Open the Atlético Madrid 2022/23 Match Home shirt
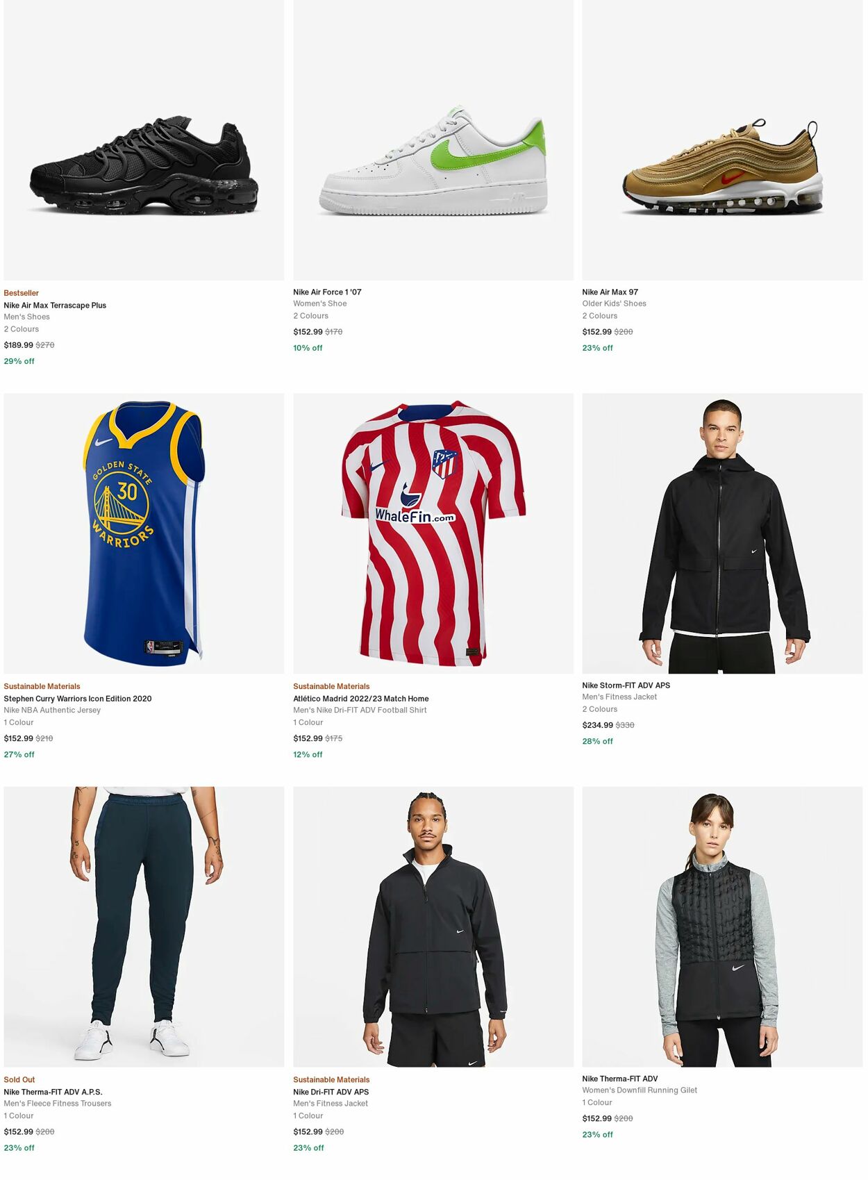Image resolution: width=868 pixels, height=1180 pixels. [x=360, y=698]
